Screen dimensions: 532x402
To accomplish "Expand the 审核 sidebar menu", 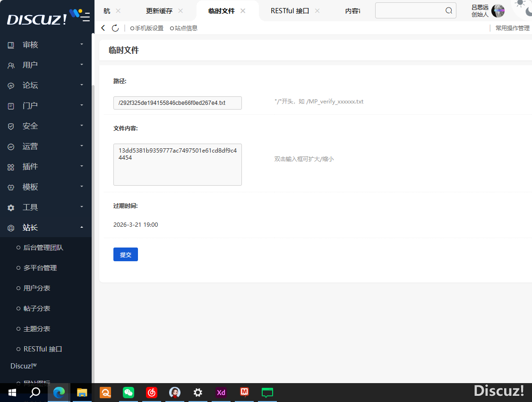I will (x=45, y=45).
